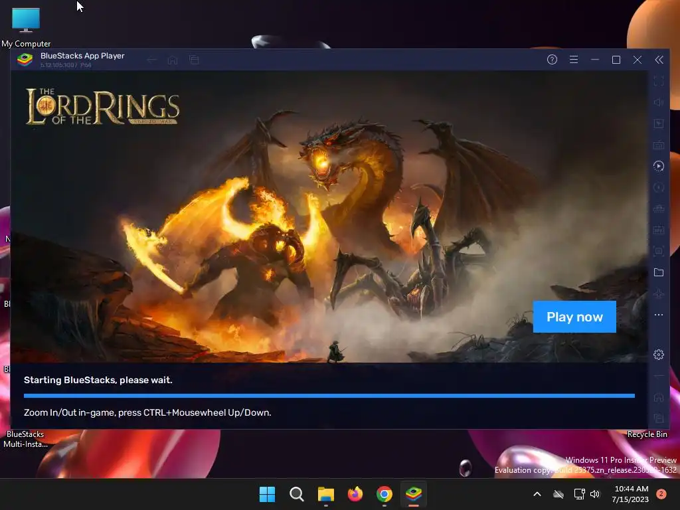Take a screenshot with sidebar icon

[x=658, y=251]
